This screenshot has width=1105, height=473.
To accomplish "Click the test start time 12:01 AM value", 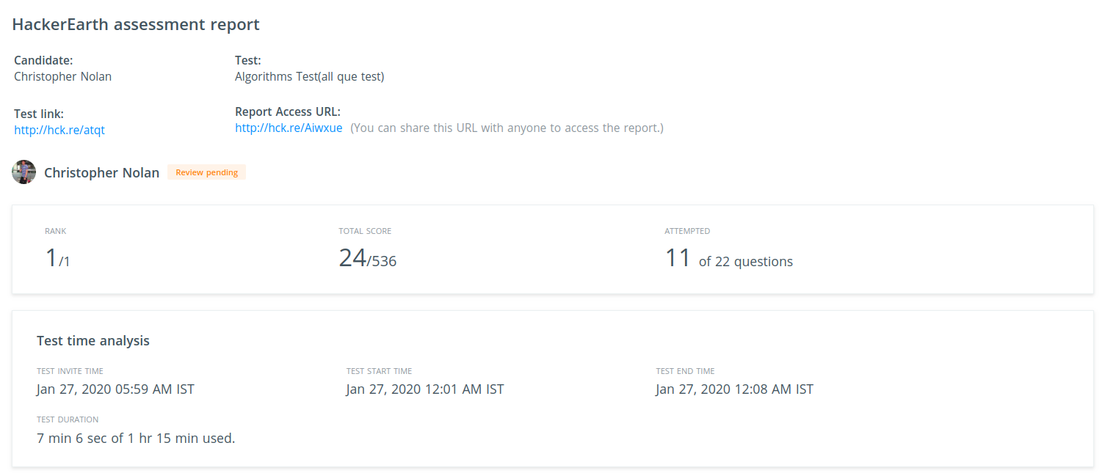I will tap(425, 389).
